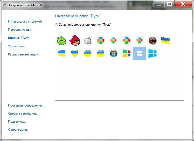The width and height of the screenshot is (194, 141).
Task: Select the waving Ukraine flag icon
Action: click(165, 41)
